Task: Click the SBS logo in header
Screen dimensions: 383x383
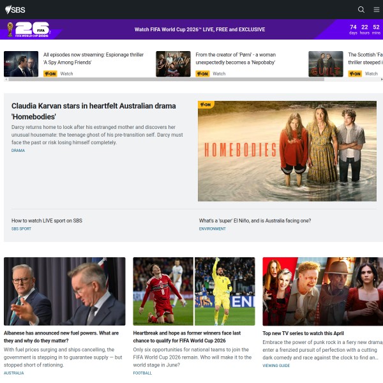Action: [15, 10]
